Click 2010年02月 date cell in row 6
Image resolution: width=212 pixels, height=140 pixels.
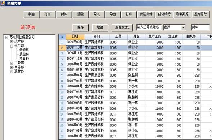tap(75, 70)
